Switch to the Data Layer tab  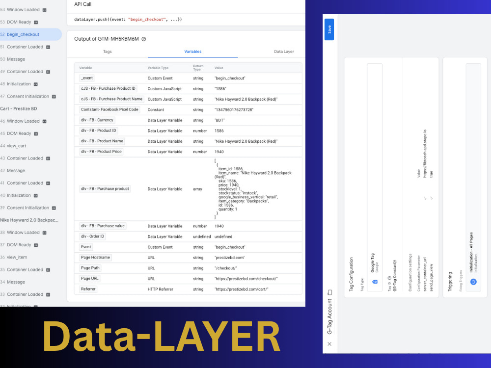(x=284, y=52)
